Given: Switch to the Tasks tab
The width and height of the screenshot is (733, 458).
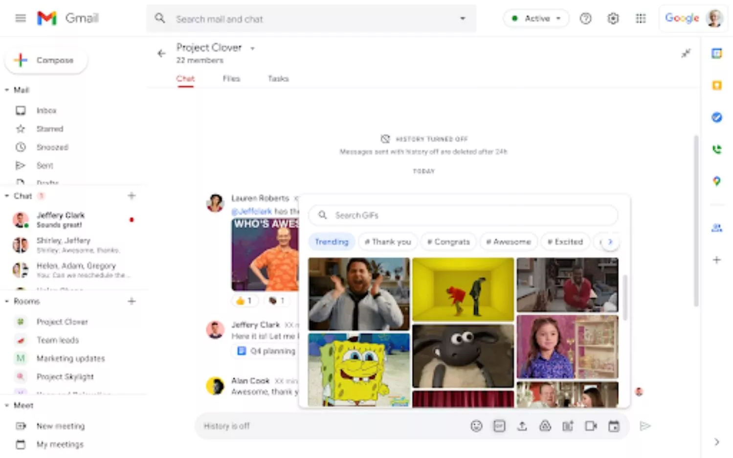Looking at the screenshot, I should pos(278,79).
